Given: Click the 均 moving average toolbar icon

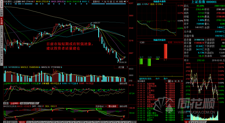Looking at the screenshot, I should pyautogui.click(x=108, y=2).
